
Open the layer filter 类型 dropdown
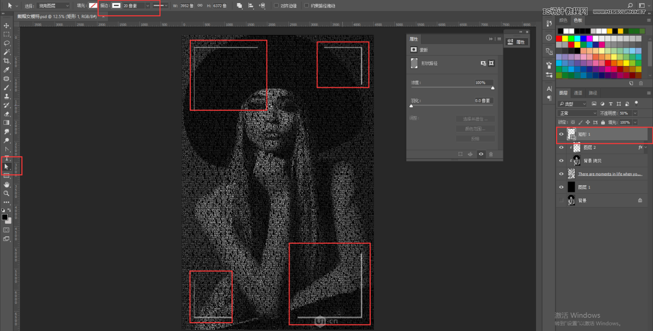point(572,103)
